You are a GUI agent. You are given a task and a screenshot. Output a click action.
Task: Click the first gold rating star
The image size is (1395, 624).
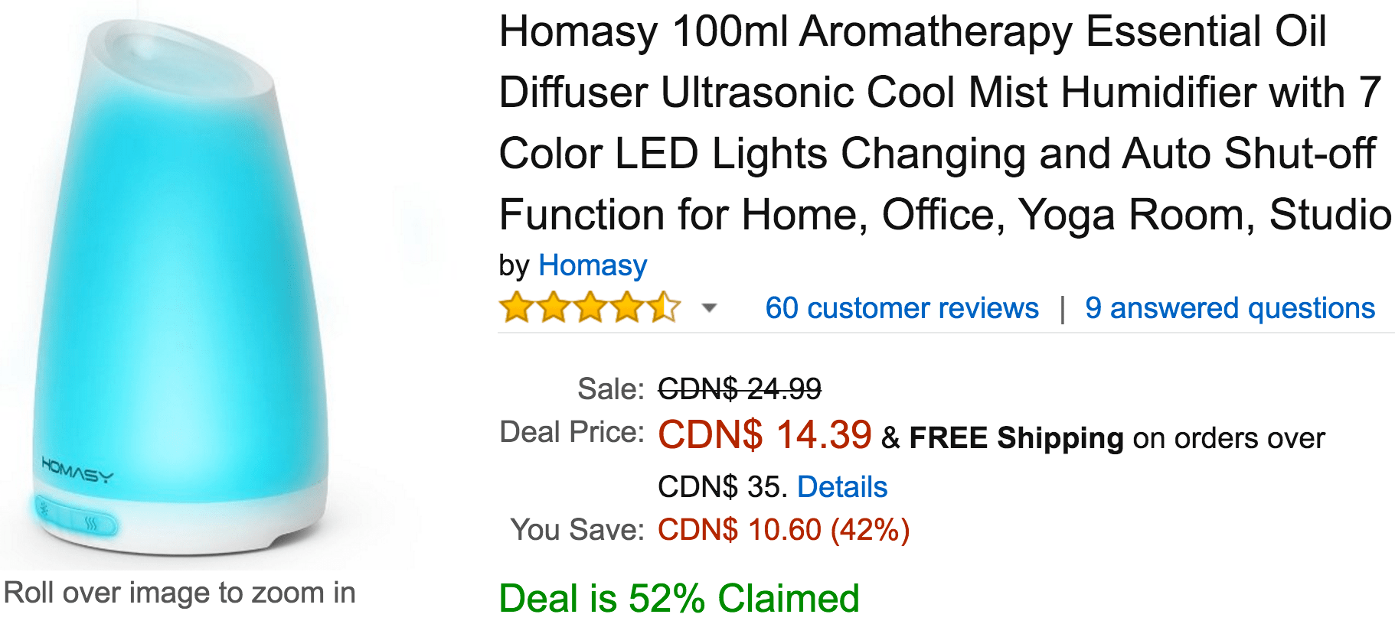point(516,307)
